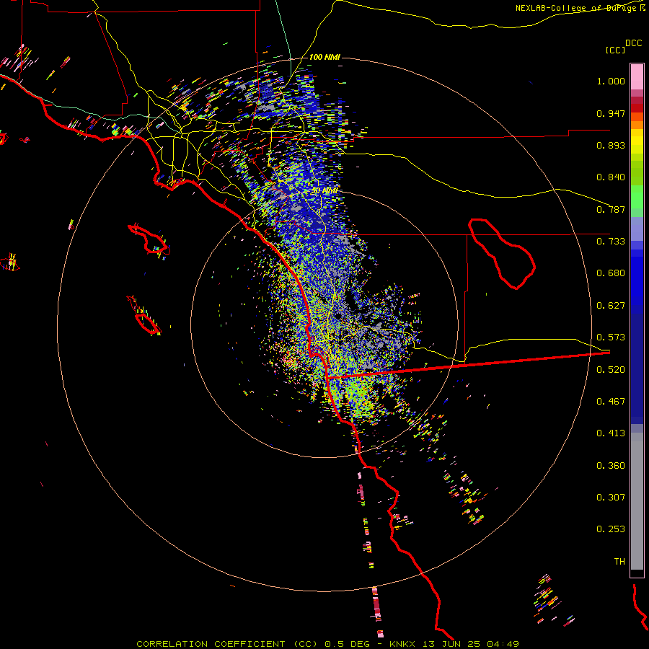Click the 0.947 value on the color scale

point(611,113)
